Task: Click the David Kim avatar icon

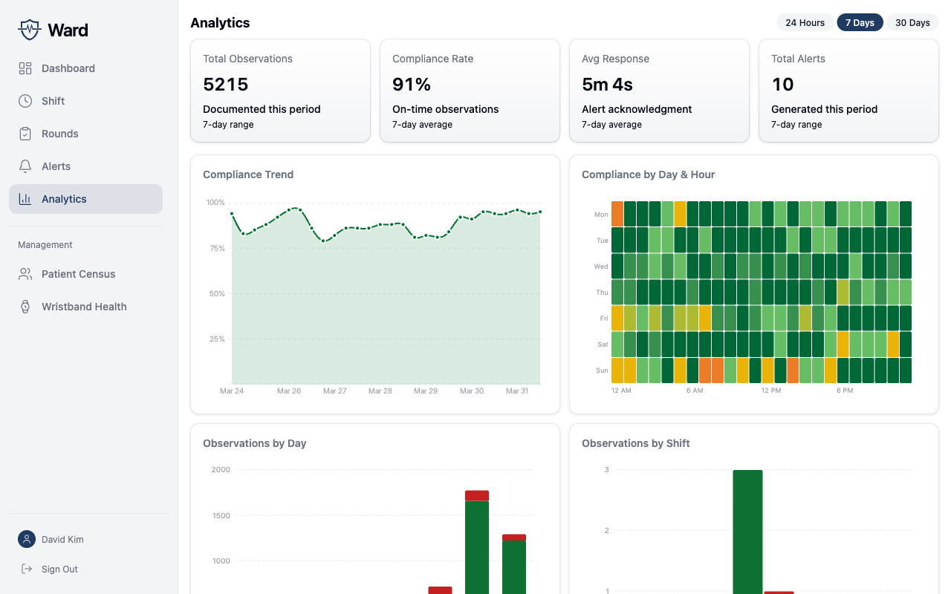Action: [x=27, y=539]
